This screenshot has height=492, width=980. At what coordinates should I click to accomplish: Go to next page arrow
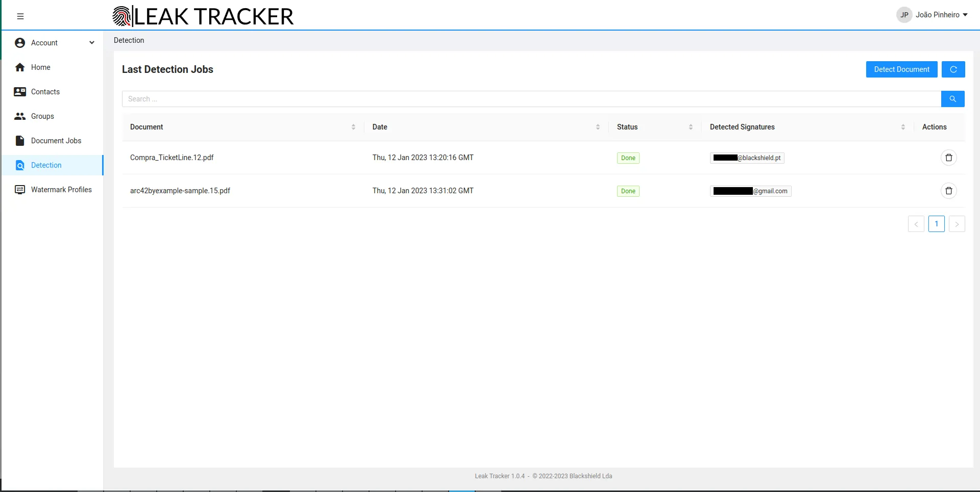[957, 224]
